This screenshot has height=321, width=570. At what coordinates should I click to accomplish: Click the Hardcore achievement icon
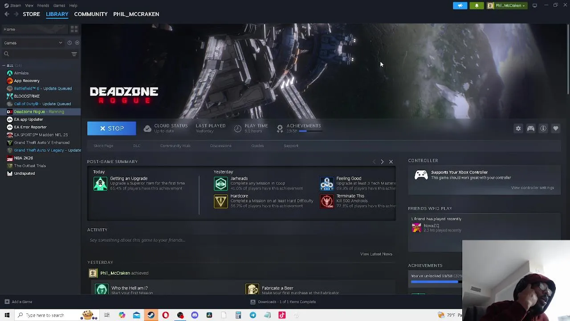[221, 201]
